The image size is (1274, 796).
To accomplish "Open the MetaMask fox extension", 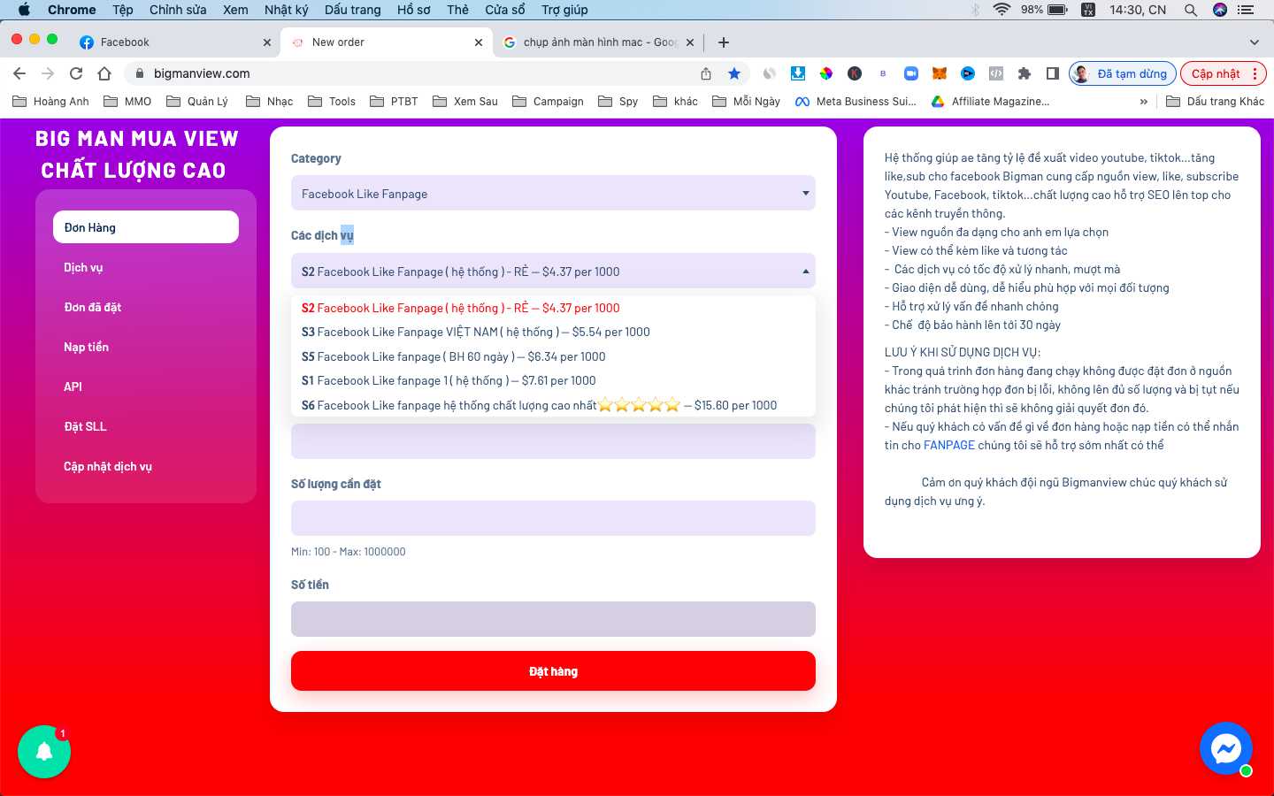I will (x=940, y=73).
